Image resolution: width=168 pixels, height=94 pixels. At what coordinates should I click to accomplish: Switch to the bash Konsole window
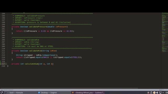click(x=20, y=93)
